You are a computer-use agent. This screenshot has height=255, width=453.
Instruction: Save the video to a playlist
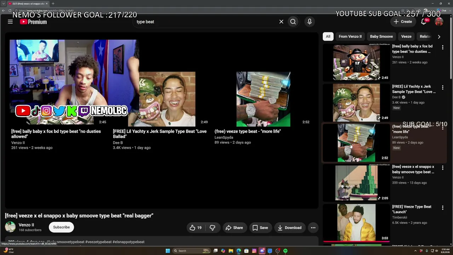[260, 228]
